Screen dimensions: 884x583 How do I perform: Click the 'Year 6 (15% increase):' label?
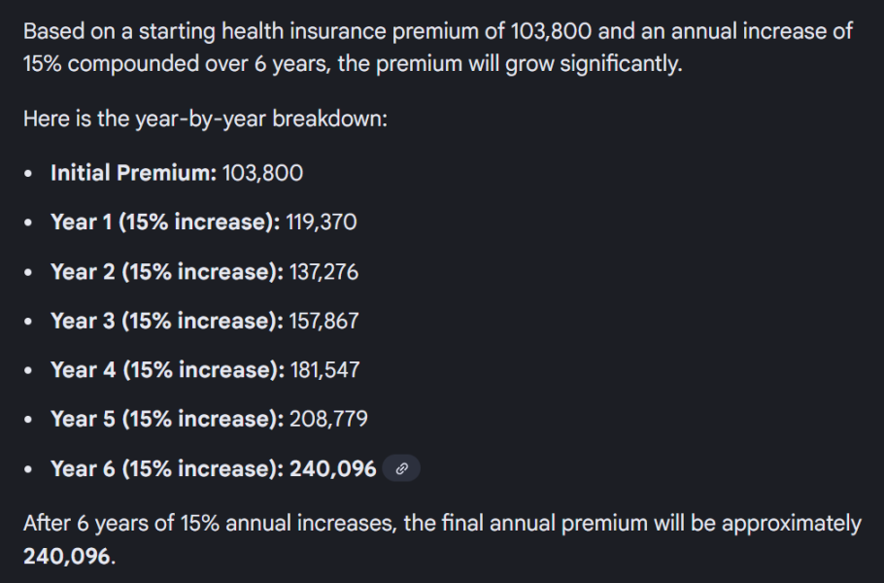coord(166,468)
